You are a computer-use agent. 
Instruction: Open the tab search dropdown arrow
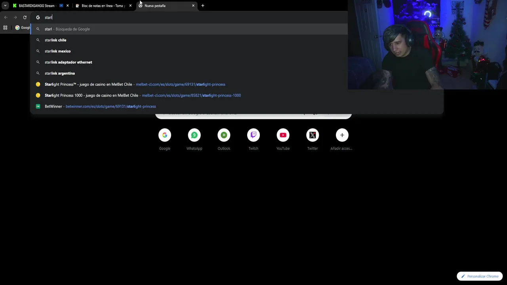tap(5, 6)
